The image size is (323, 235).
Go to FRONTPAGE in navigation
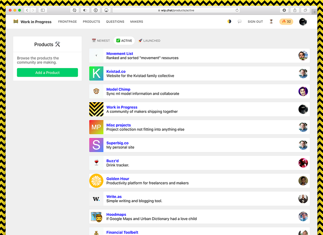67,22
